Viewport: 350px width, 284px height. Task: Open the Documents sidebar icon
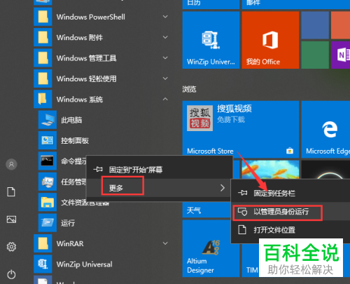pyautogui.click(x=11, y=192)
